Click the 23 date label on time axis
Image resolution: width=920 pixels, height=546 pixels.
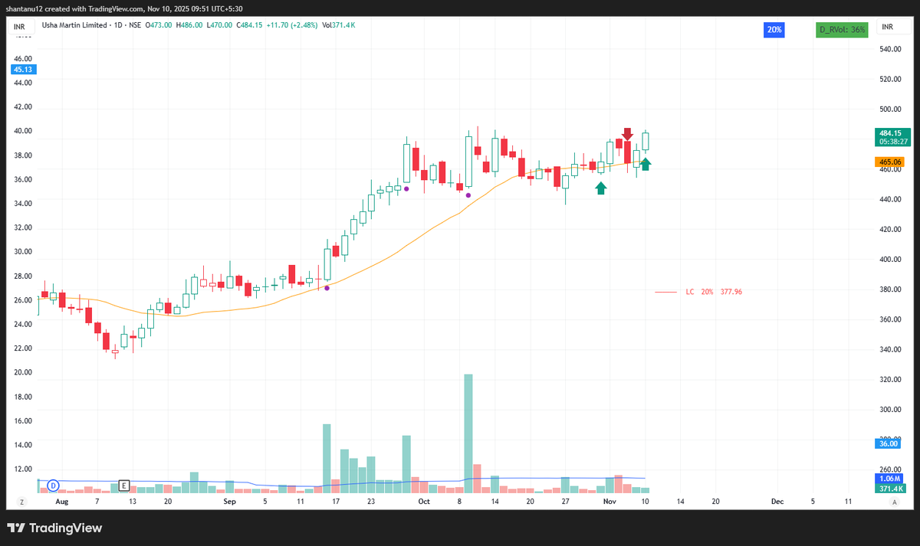[x=370, y=502]
